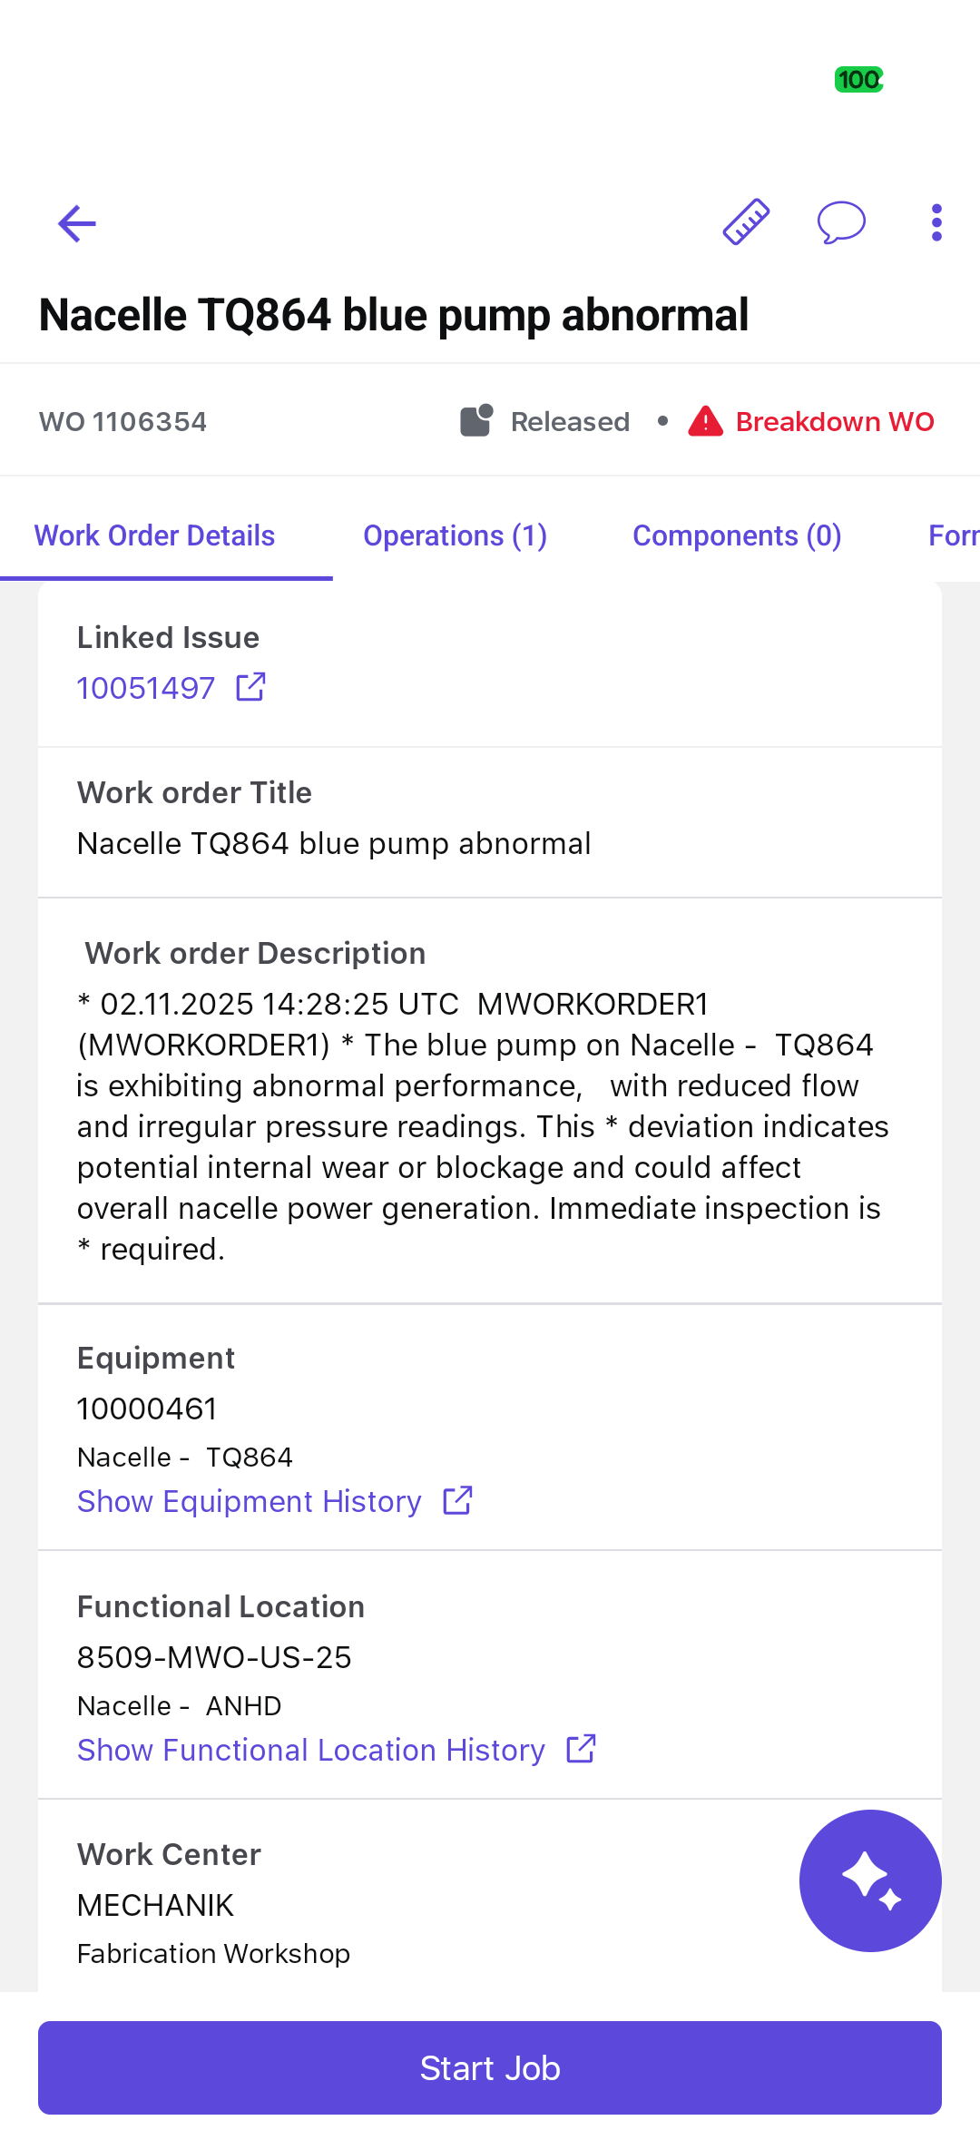The height and width of the screenshot is (2140, 980).
Task: Click the external link icon beside 10051497
Action: [250, 687]
